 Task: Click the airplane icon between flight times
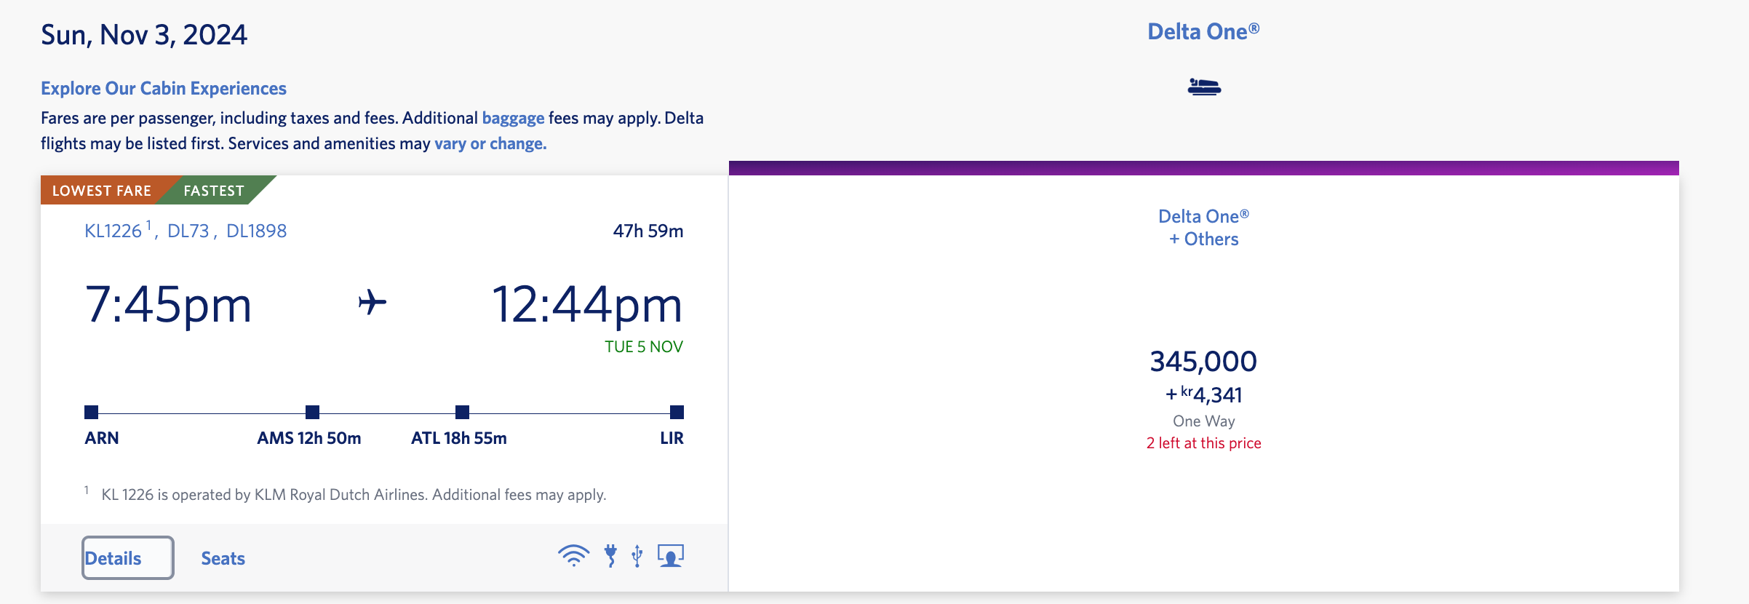click(x=372, y=302)
